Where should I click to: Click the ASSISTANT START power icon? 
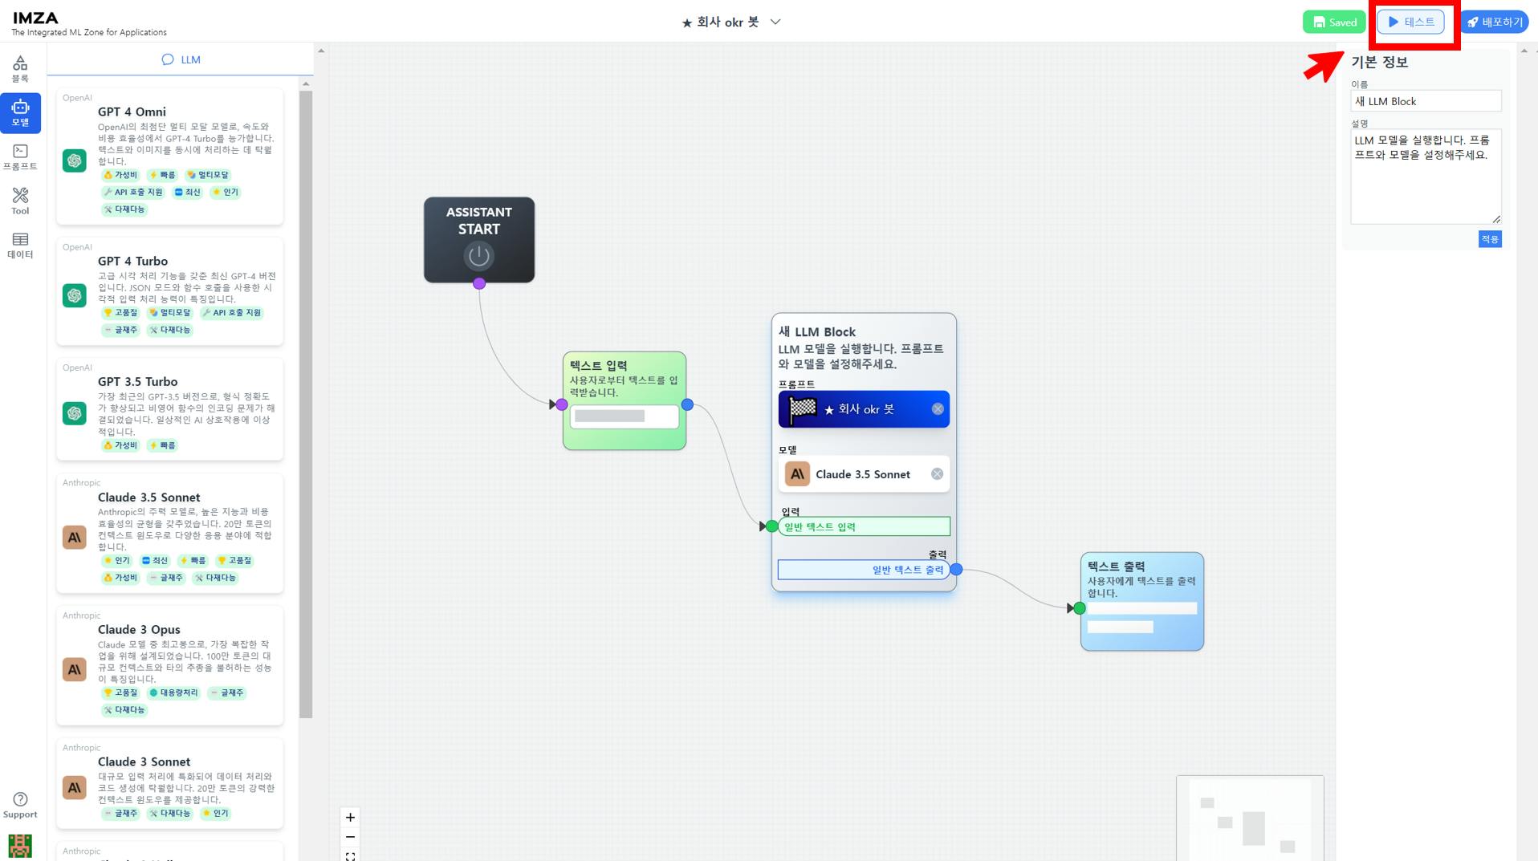click(x=478, y=256)
